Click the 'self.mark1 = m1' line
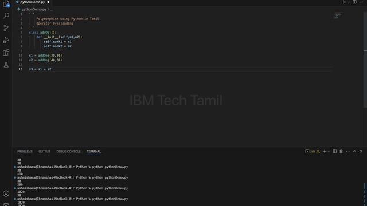The image size is (367, 206). click(57, 42)
